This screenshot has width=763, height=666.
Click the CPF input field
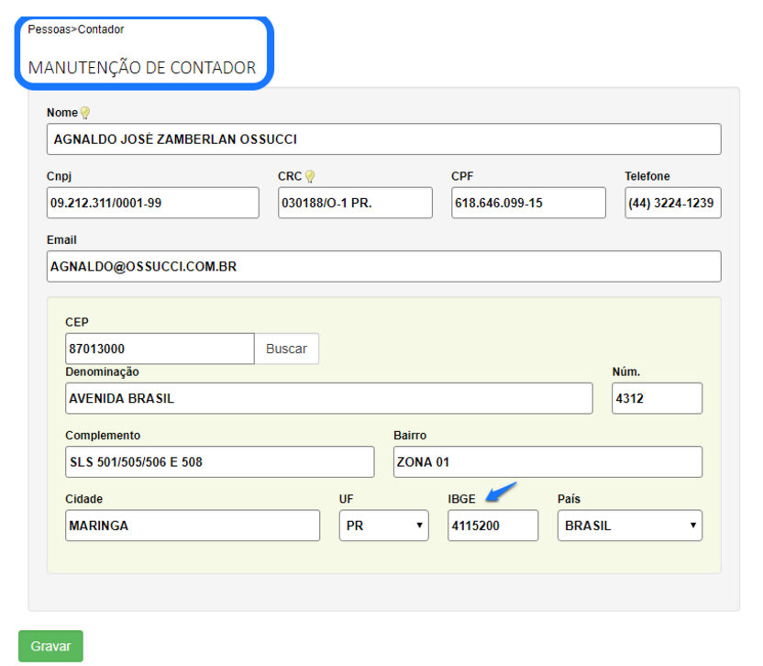pos(528,203)
